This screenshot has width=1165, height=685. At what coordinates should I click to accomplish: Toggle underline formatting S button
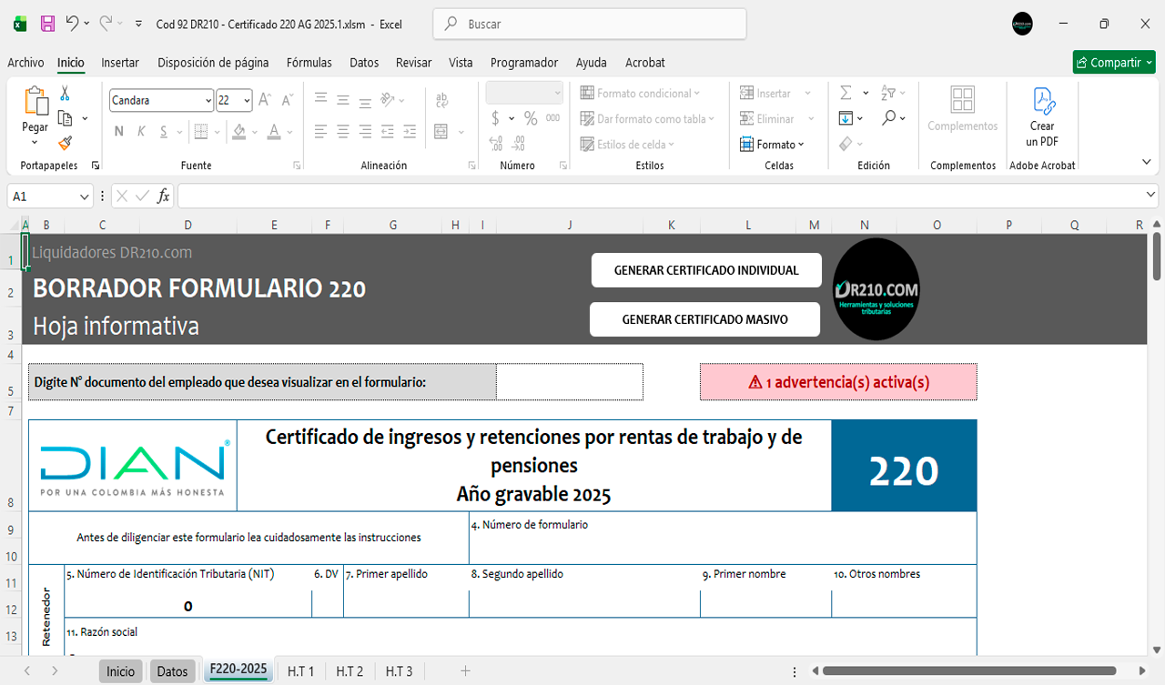point(165,131)
